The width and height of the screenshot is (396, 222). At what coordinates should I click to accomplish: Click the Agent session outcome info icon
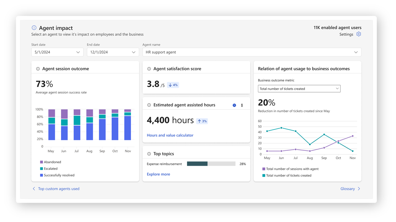click(39, 68)
